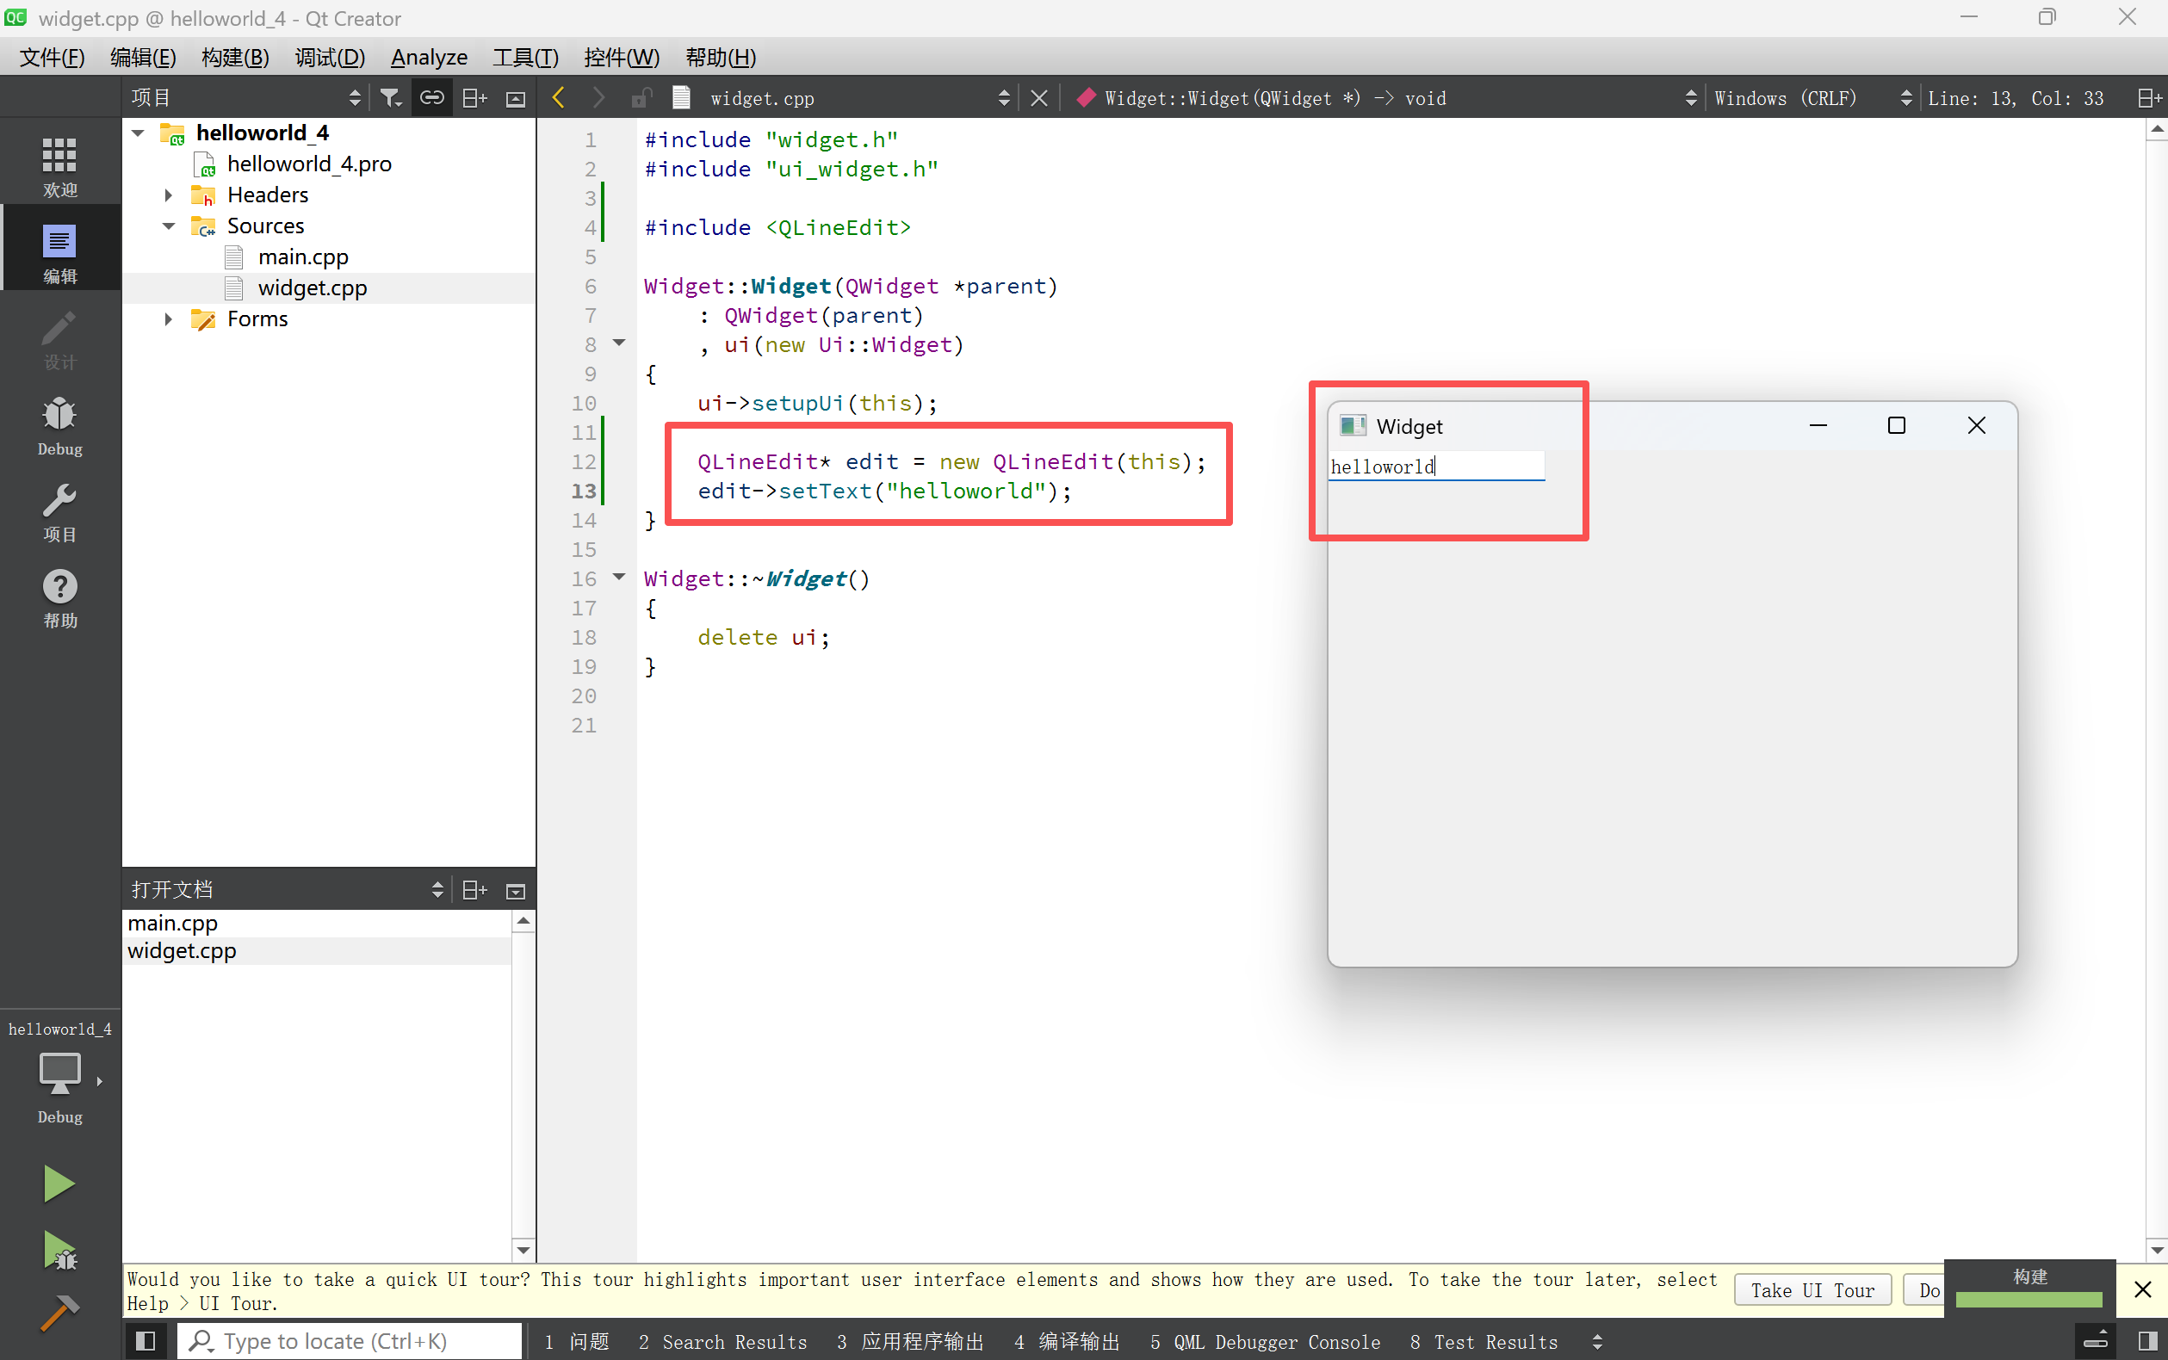Open the Search Results output tab
Image resolution: width=2168 pixels, height=1360 pixels.
[x=722, y=1341]
